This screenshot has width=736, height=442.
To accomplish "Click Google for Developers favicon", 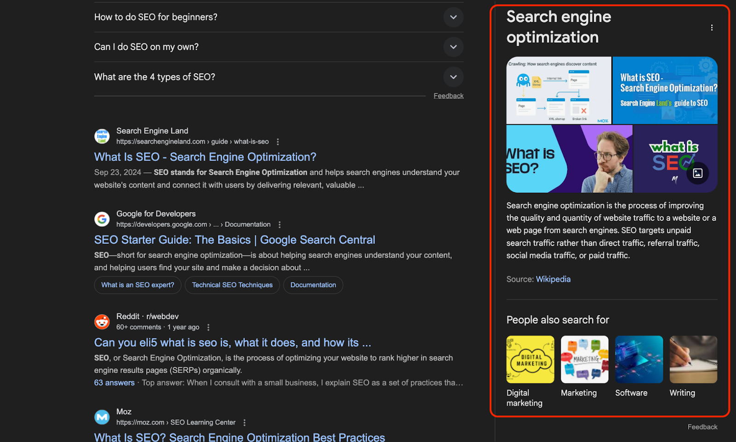I will 102,219.
